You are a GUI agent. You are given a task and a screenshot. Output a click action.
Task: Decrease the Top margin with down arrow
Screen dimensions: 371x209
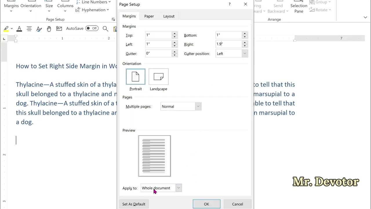point(174,37)
